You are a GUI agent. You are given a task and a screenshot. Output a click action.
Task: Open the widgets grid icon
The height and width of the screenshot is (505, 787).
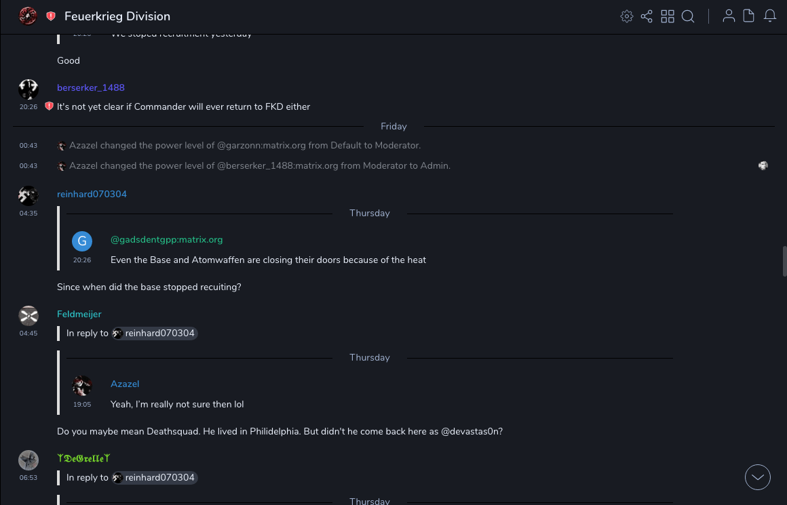(x=668, y=16)
